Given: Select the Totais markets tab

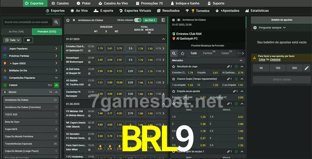Looking at the screenshot, I should pyautogui.click(x=227, y=53).
